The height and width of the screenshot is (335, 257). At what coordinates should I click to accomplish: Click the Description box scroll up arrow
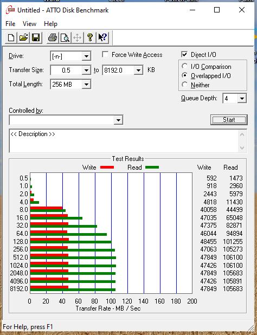click(242, 134)
